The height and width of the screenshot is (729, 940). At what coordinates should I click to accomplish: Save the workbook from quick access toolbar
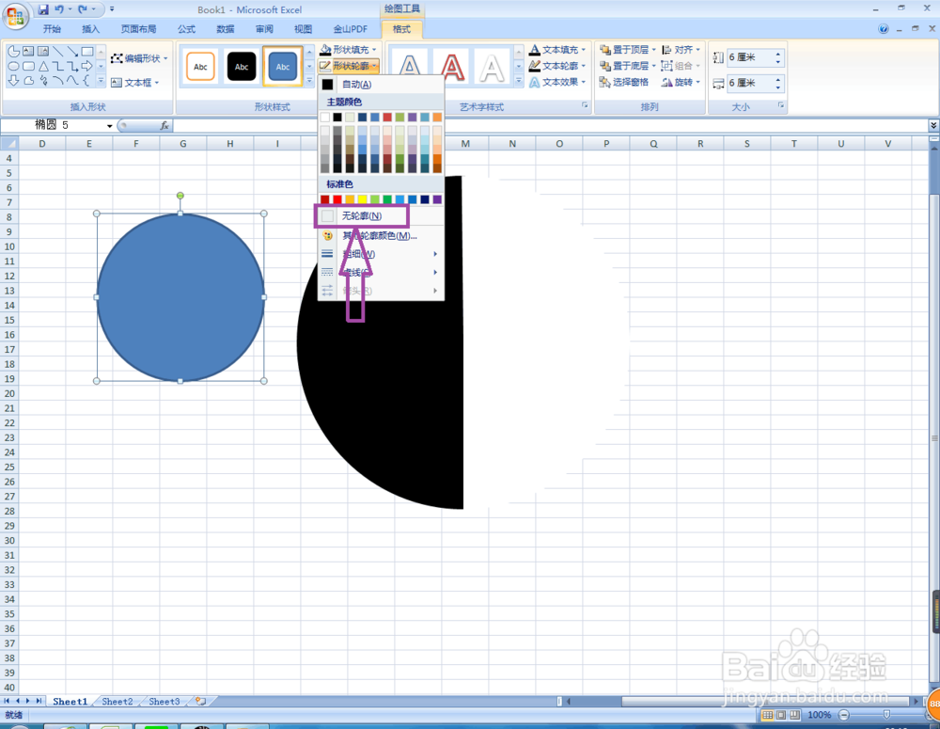[43, 9]
